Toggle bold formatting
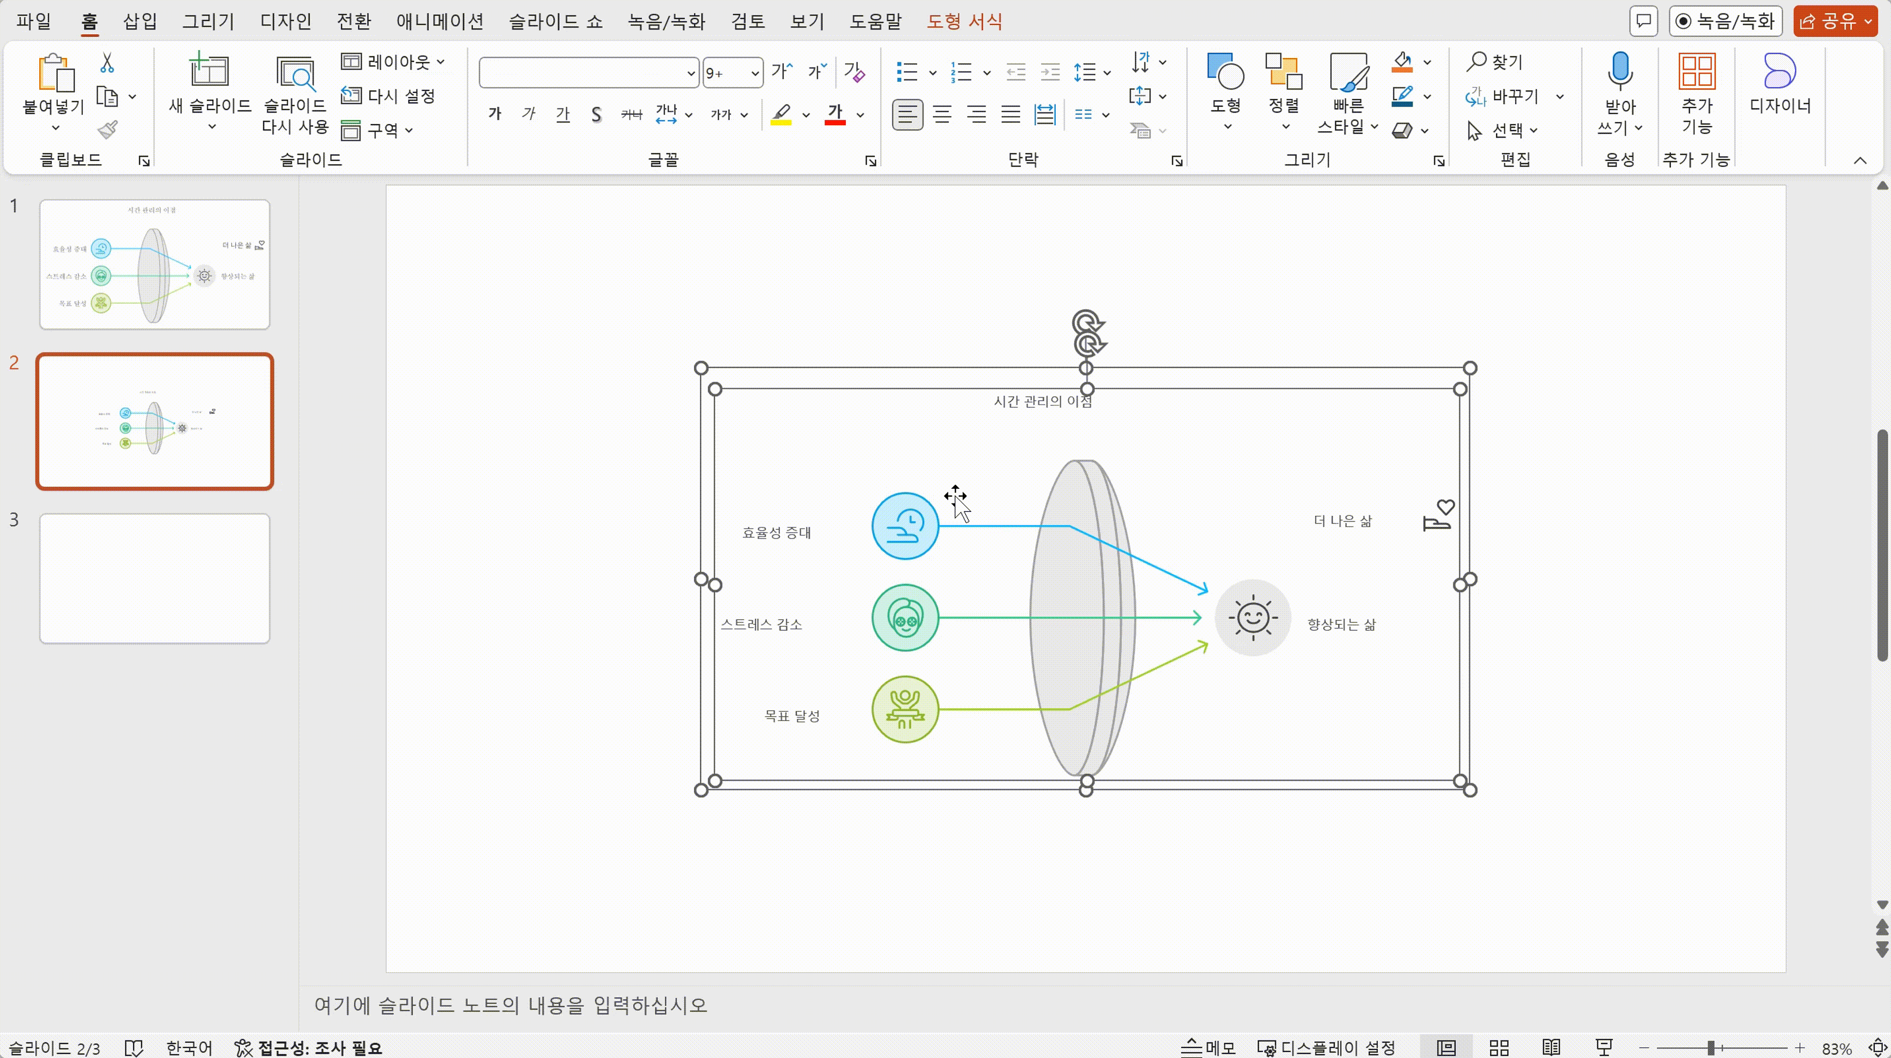The image size is (1891, 1058). (x=495, y=114)
